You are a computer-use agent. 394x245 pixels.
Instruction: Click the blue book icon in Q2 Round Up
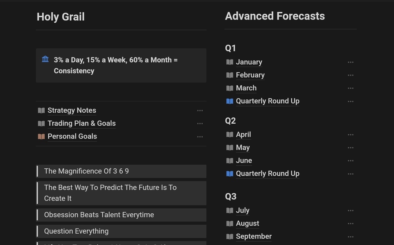[x=230, y=174]
